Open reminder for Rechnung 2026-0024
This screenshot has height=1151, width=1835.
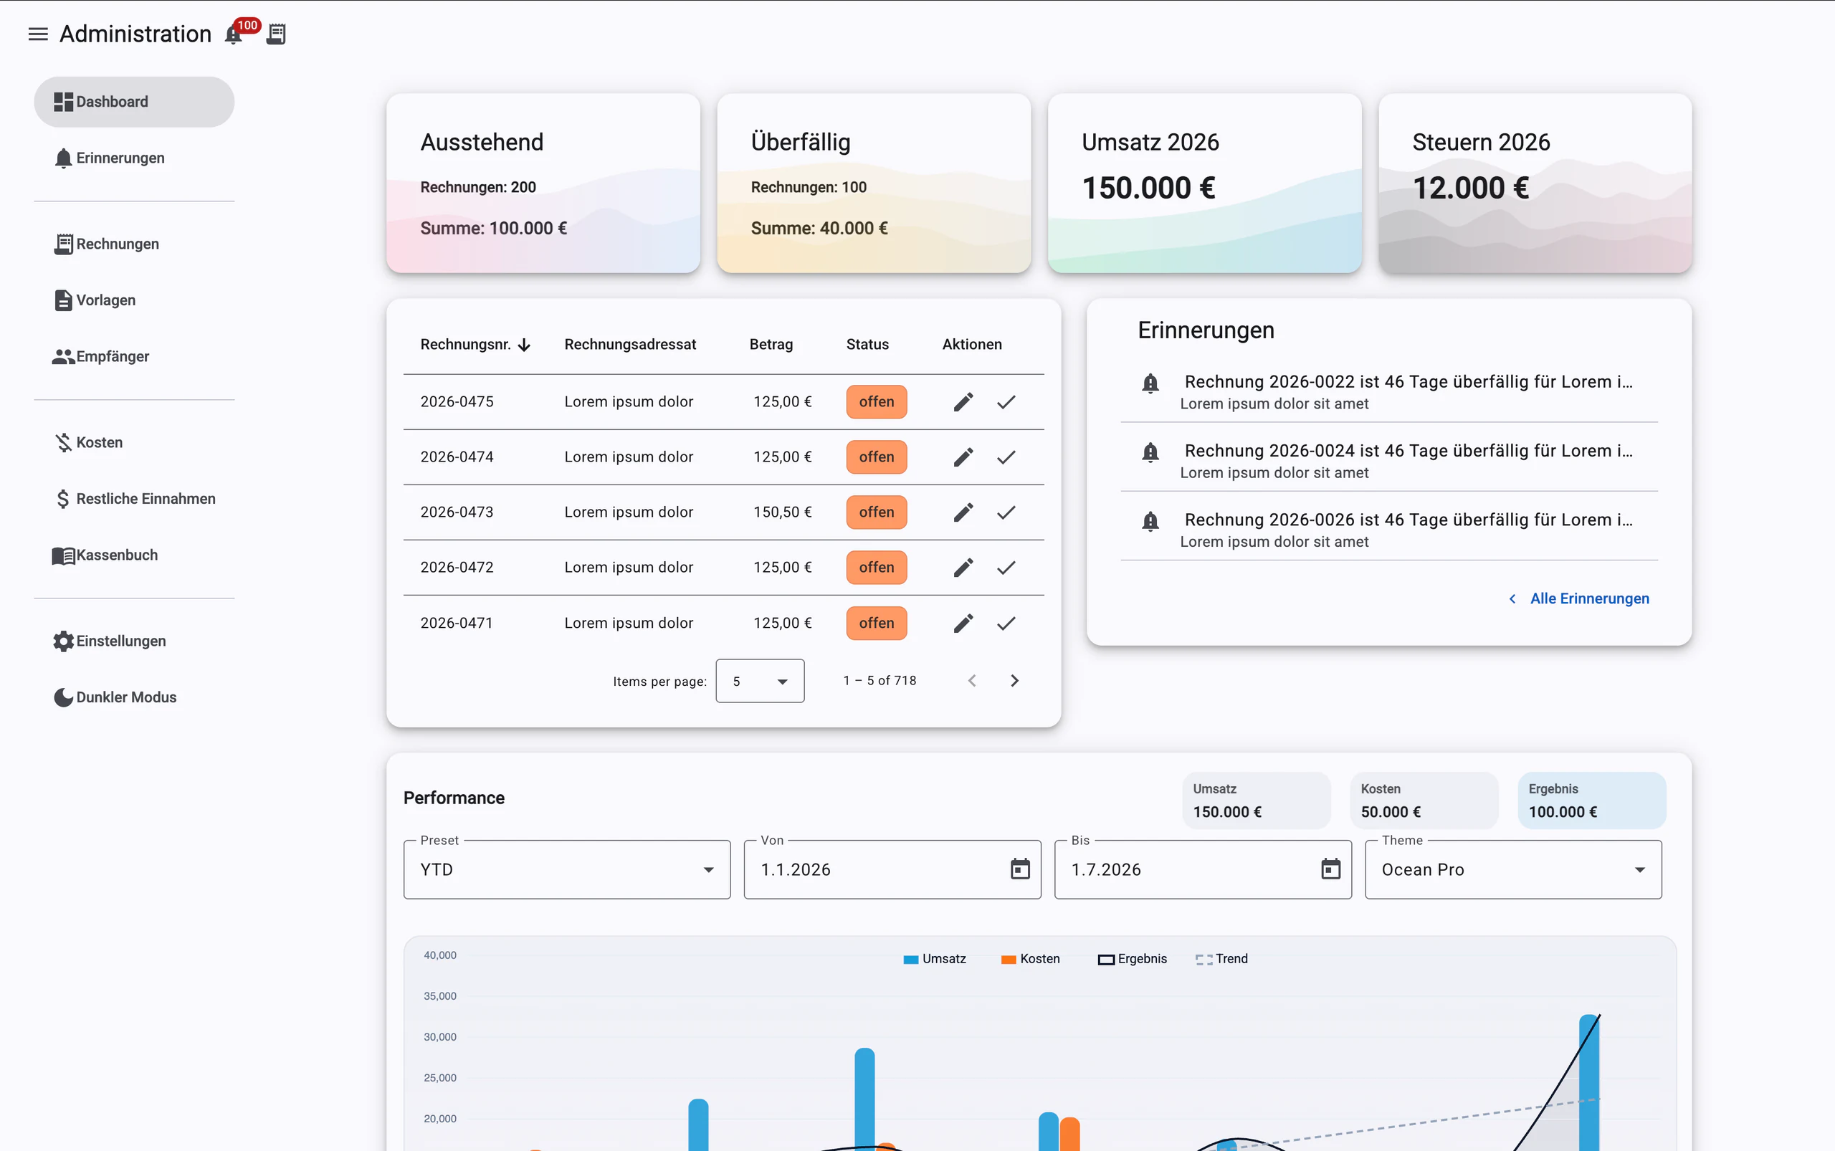[x=1389, y=462]
